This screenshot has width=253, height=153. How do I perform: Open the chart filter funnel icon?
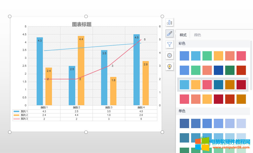pyautogui.click(x=170, y=44)
